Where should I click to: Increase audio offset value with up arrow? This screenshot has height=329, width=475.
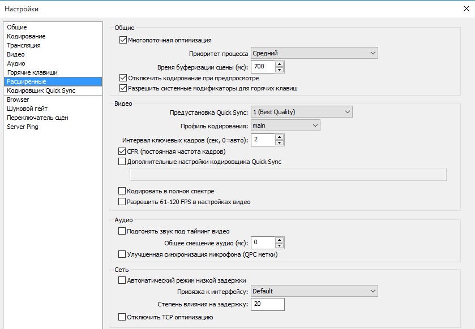[x=279, y=240]
